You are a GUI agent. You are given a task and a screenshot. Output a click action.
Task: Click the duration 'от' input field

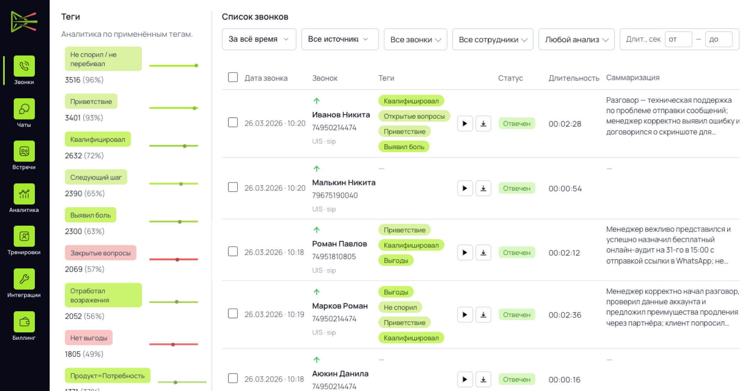(x=679, y=39)
